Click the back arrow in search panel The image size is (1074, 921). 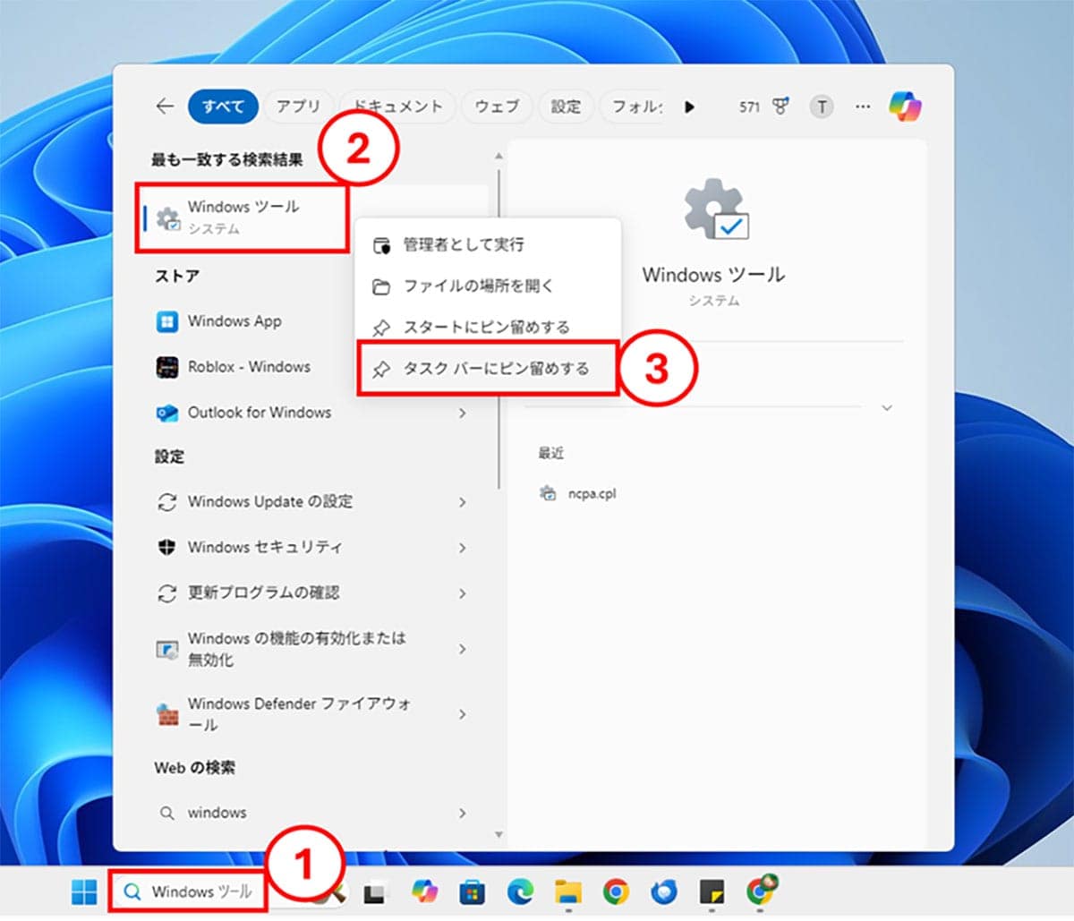click(x=165, y=107)
